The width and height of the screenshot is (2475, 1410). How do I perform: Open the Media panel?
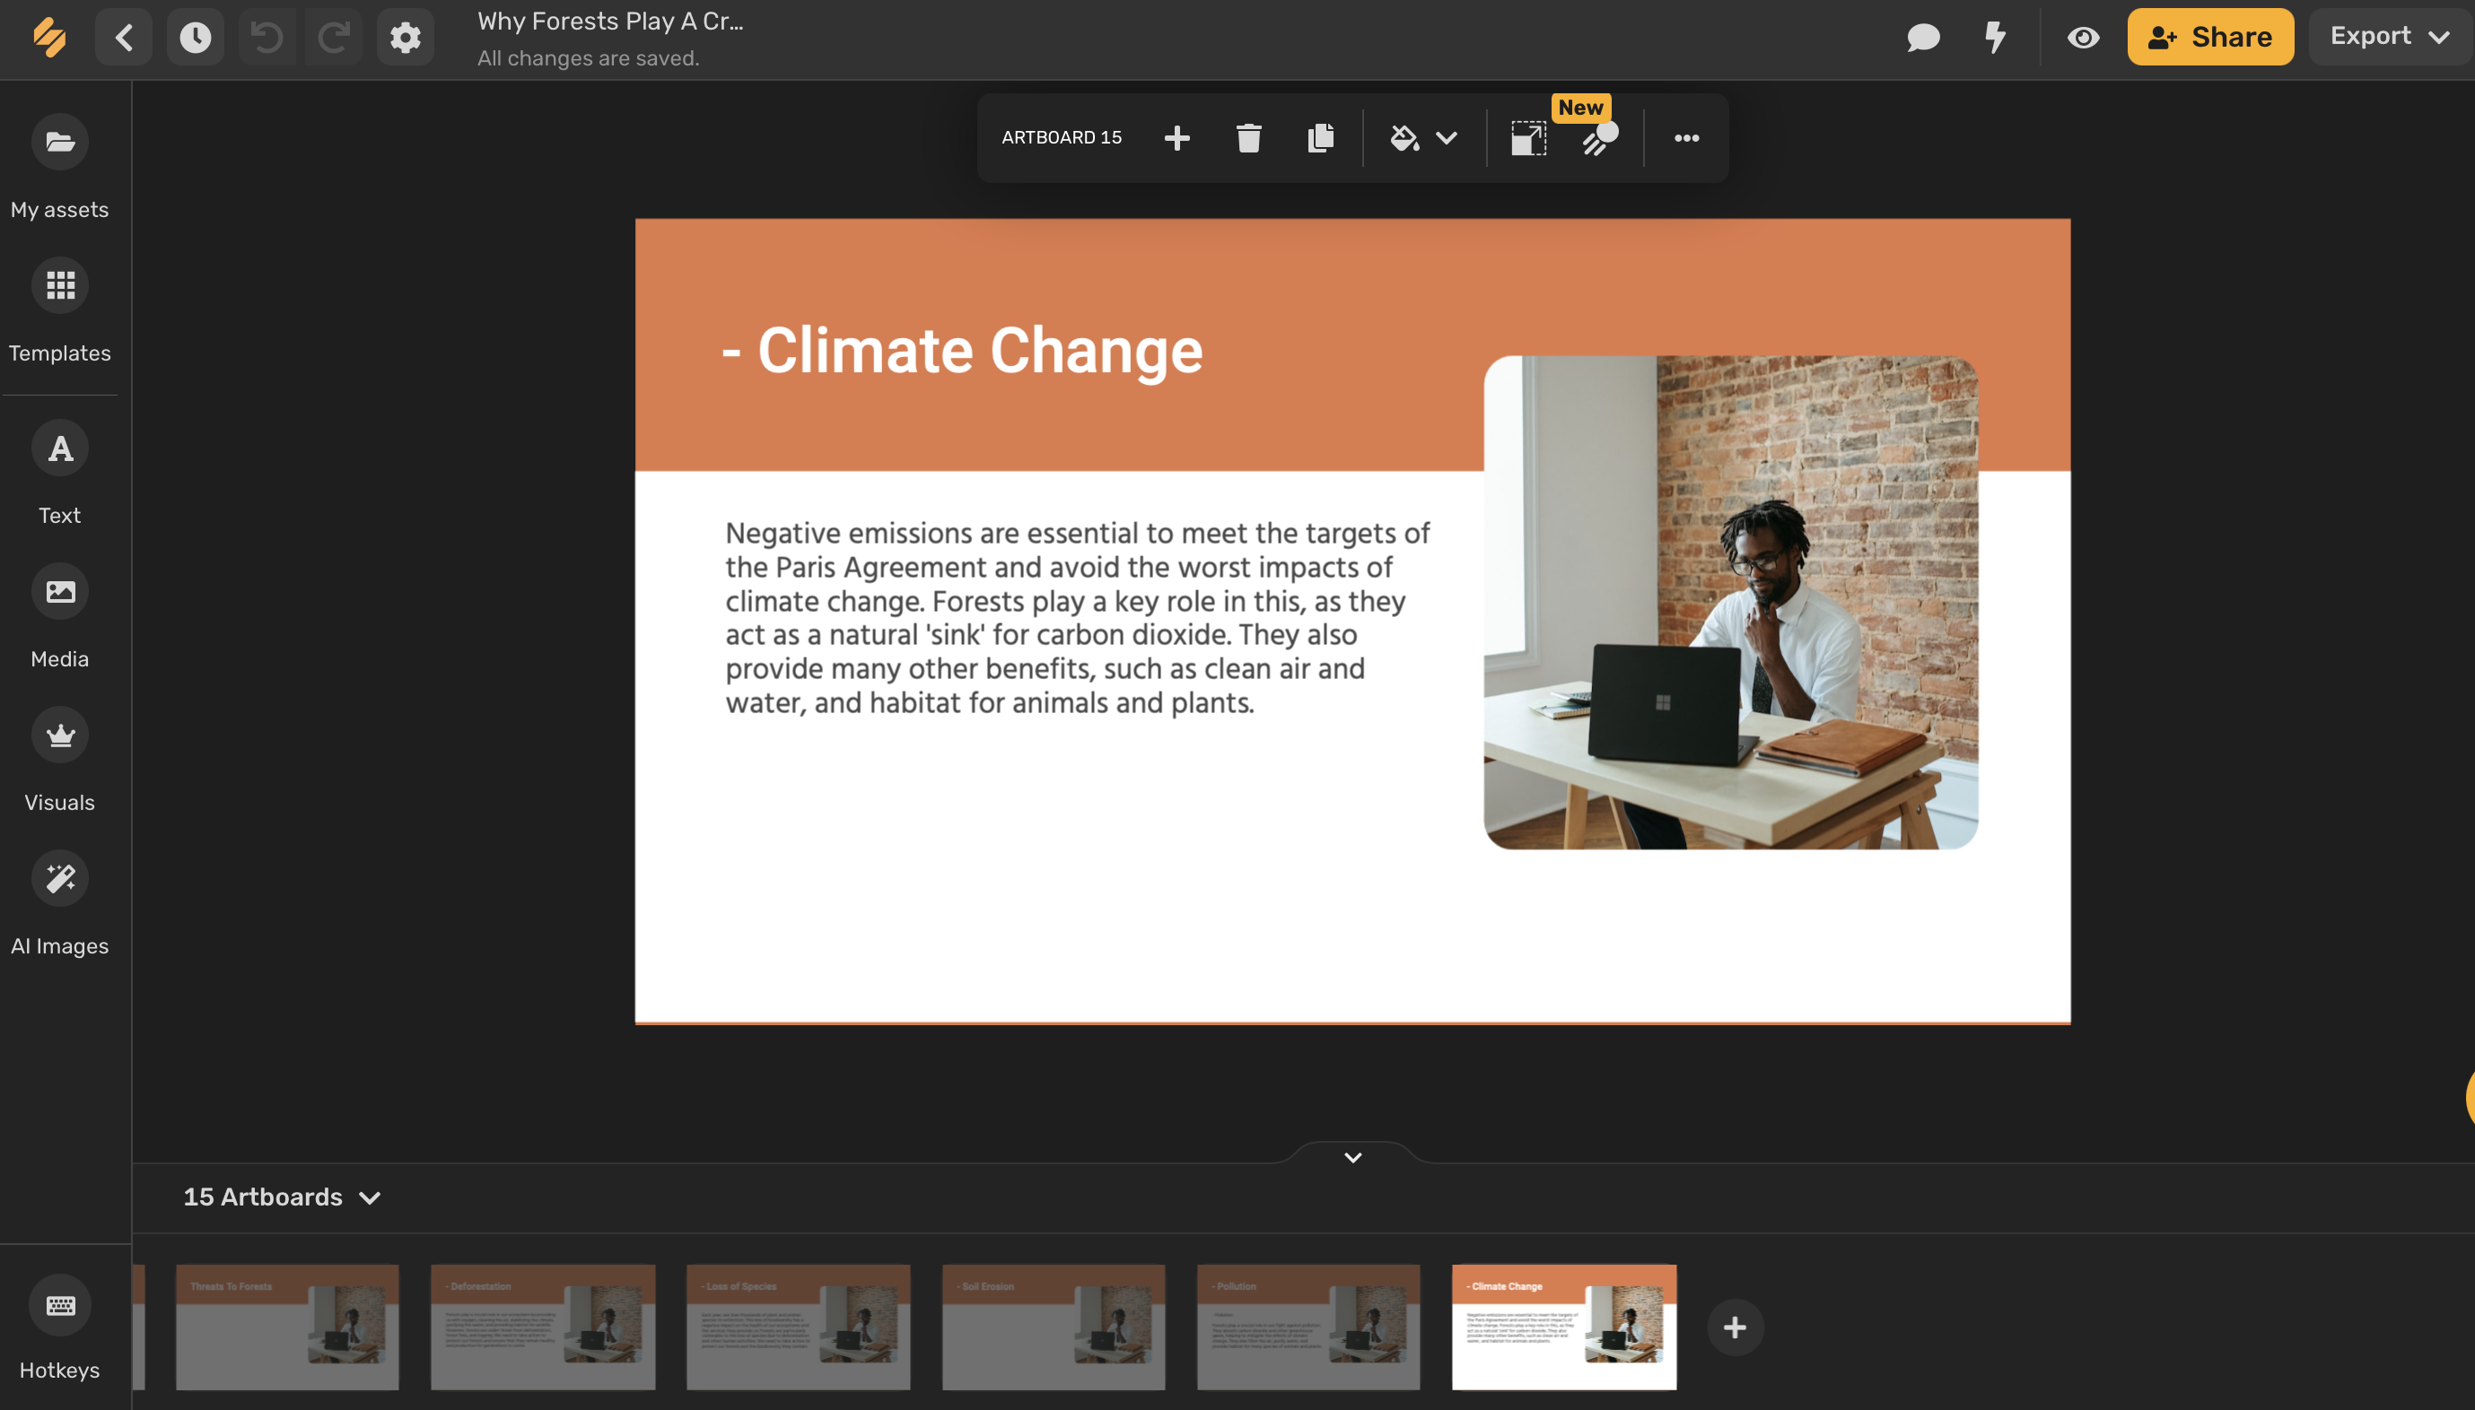click(59, 591)
